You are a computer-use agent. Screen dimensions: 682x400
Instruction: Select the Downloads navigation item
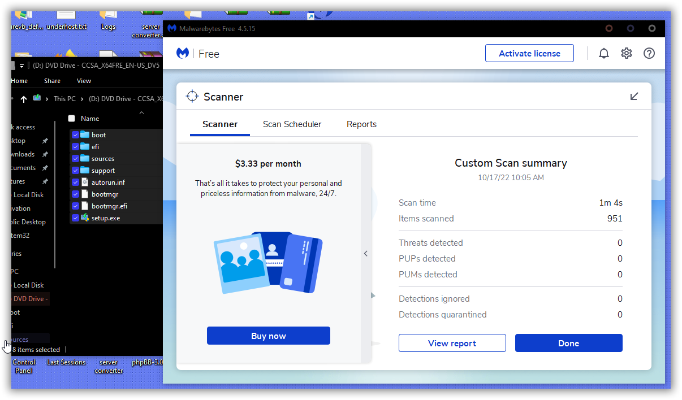[23, 154]
